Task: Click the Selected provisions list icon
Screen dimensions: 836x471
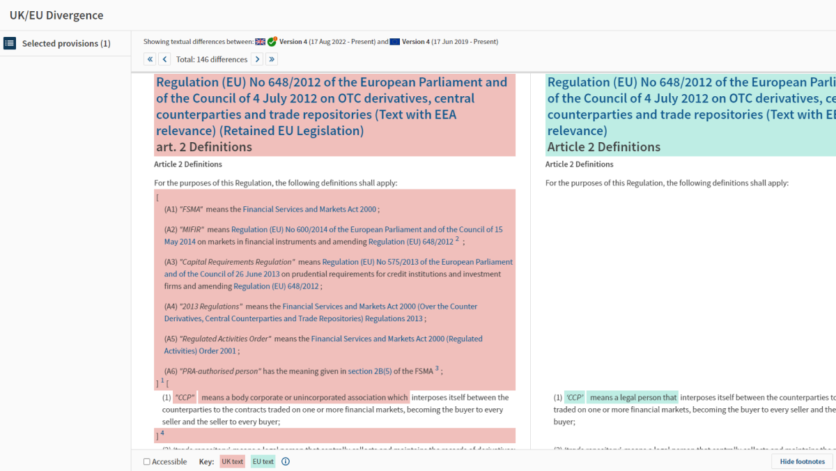Action: [10, 43]
